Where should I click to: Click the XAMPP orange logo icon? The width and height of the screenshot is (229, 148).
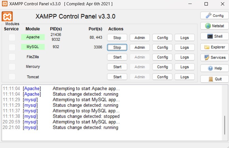pos(7,16)
